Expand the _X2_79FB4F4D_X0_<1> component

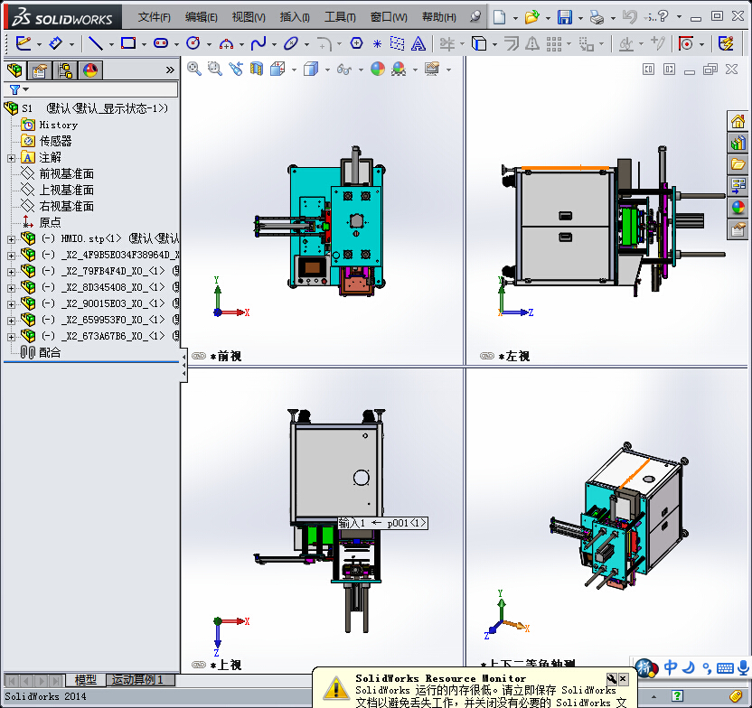[x=11, y=272]
